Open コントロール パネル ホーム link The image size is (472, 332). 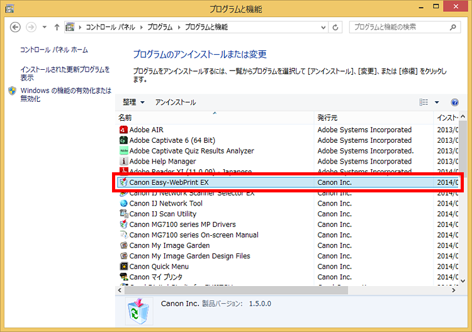tap(54, 50)
